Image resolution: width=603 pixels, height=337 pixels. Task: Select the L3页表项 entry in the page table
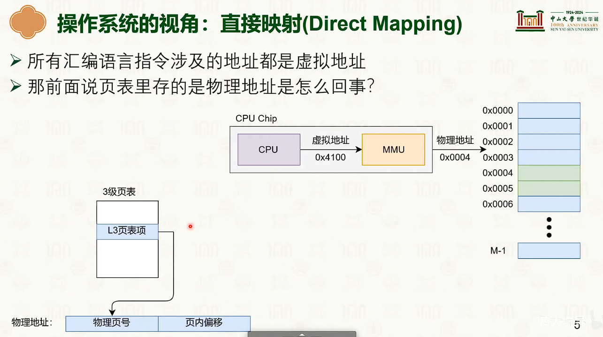(x=127, y=231)
